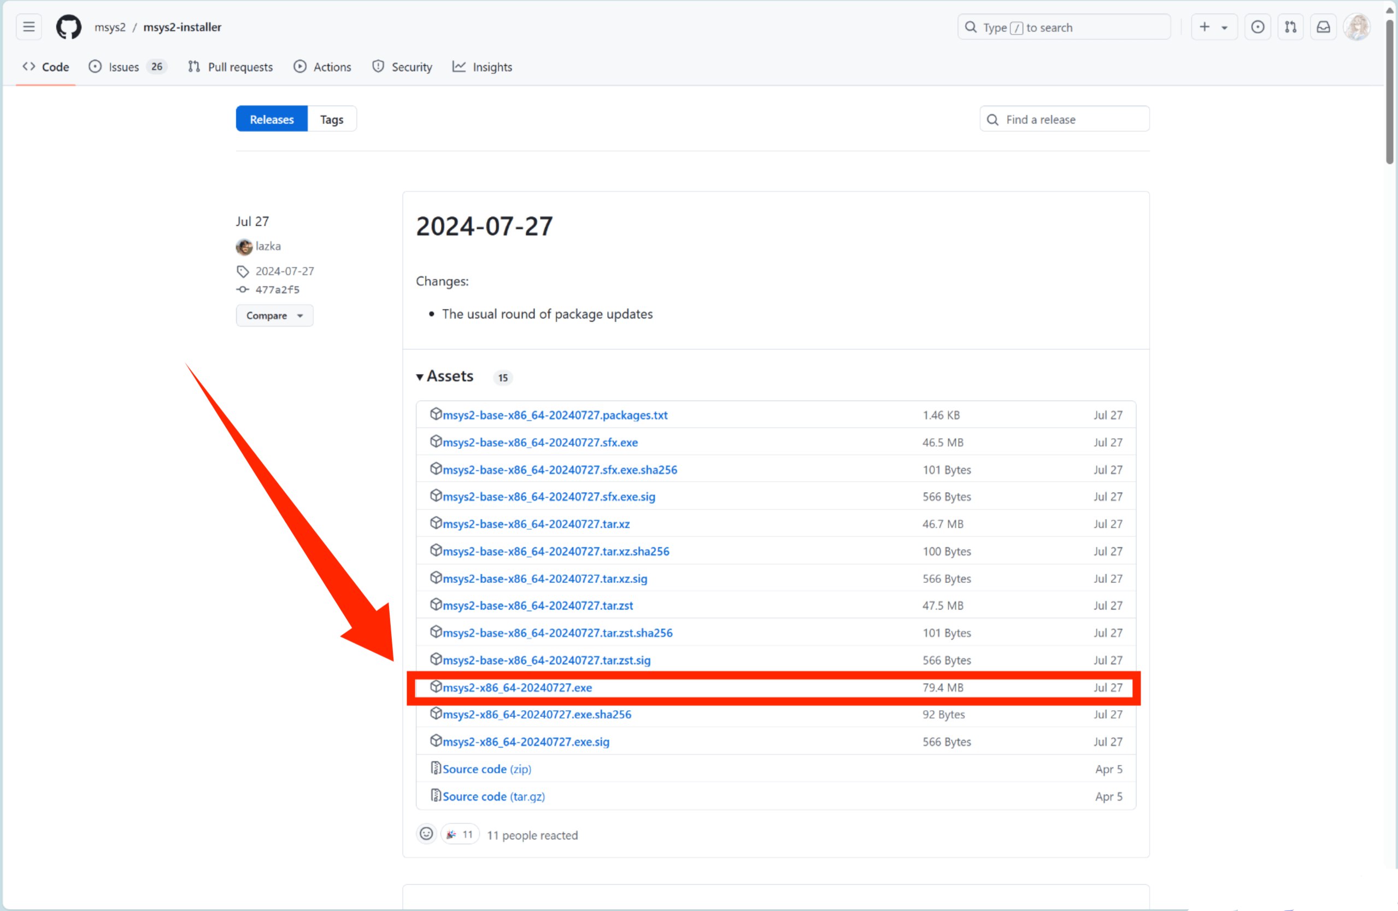Open your issues icon in header
The image size is (1398, 911).
[1258, 27]
